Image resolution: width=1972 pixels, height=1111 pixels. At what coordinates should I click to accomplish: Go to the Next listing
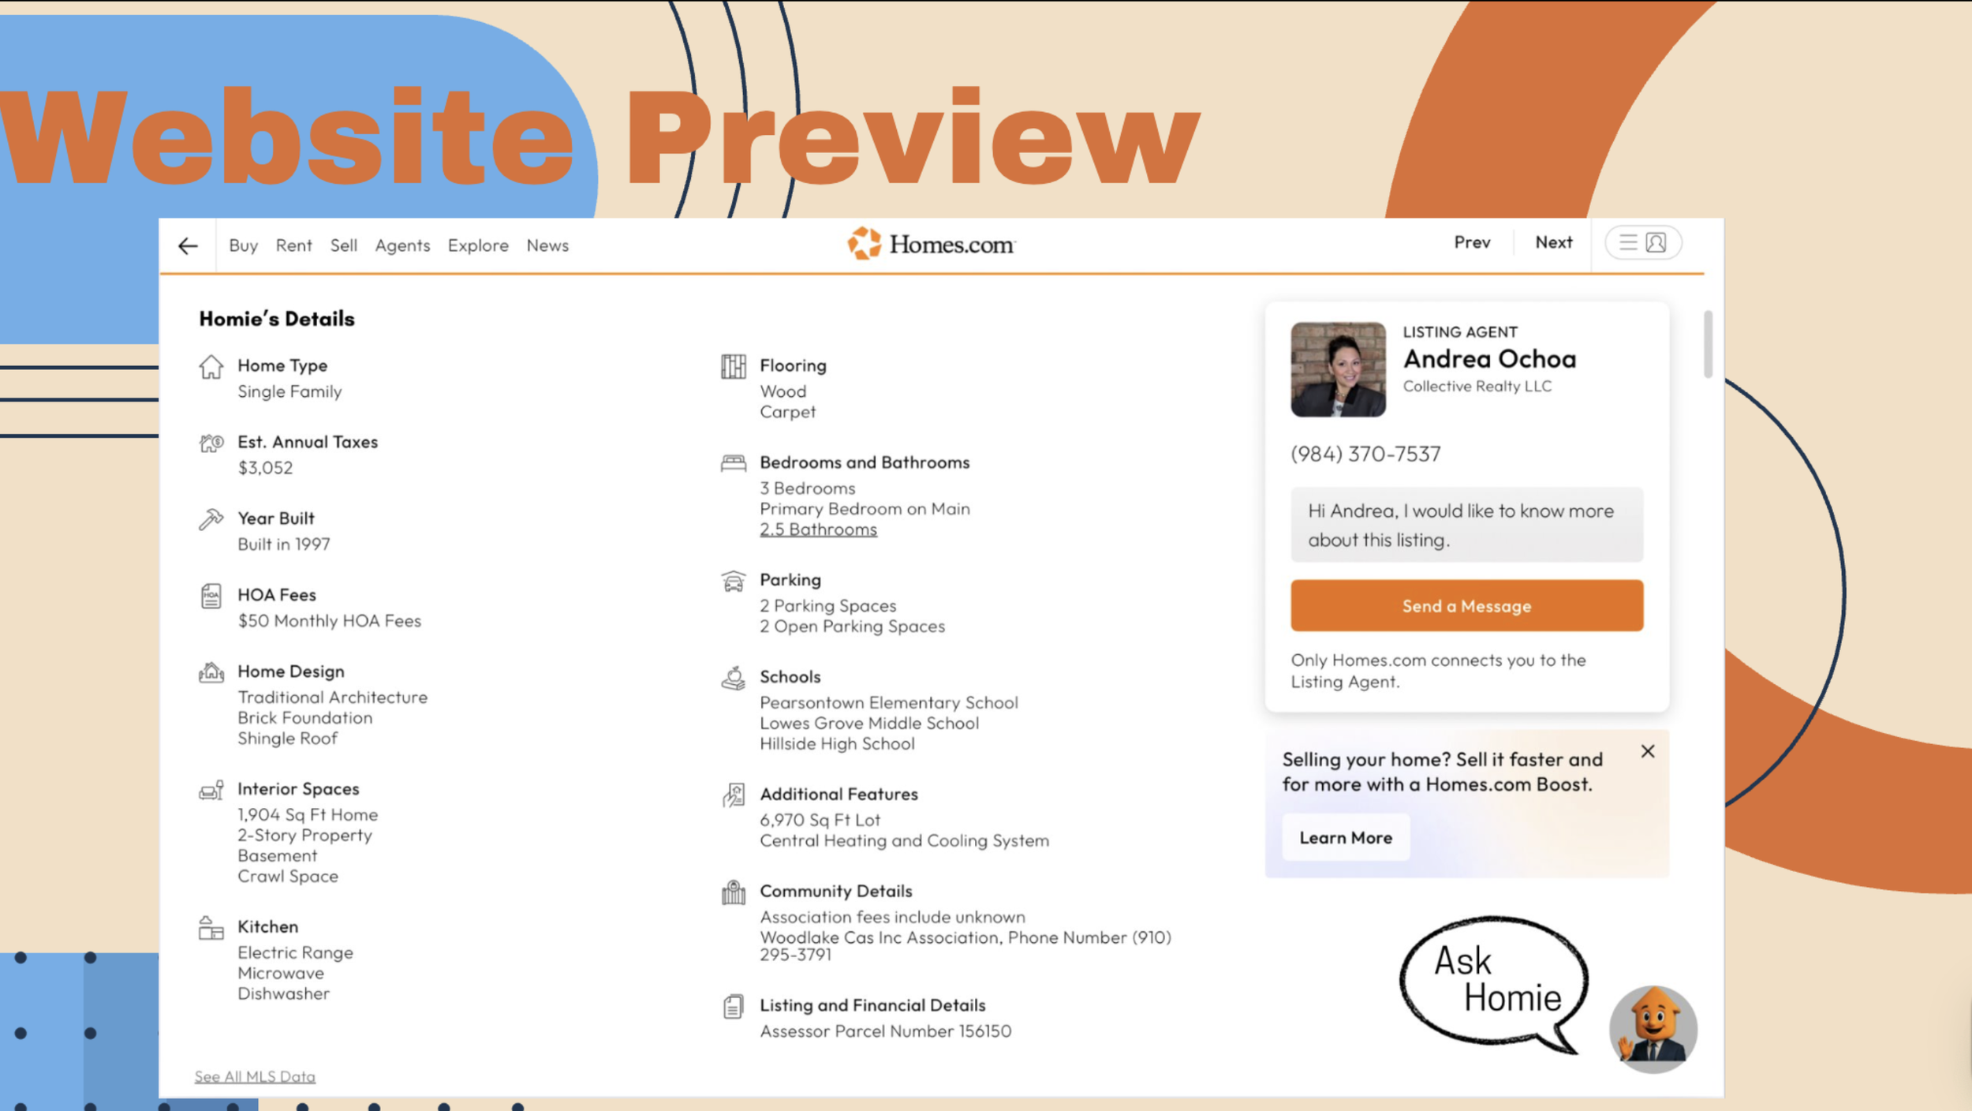[x=1553, y=242]
